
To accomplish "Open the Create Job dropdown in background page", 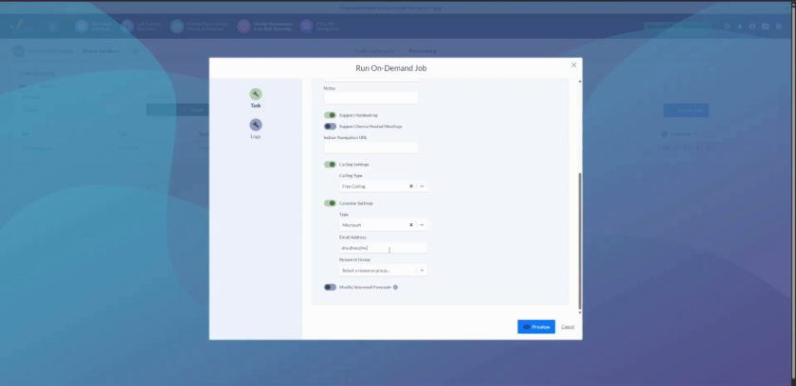I will click(680, 134).
